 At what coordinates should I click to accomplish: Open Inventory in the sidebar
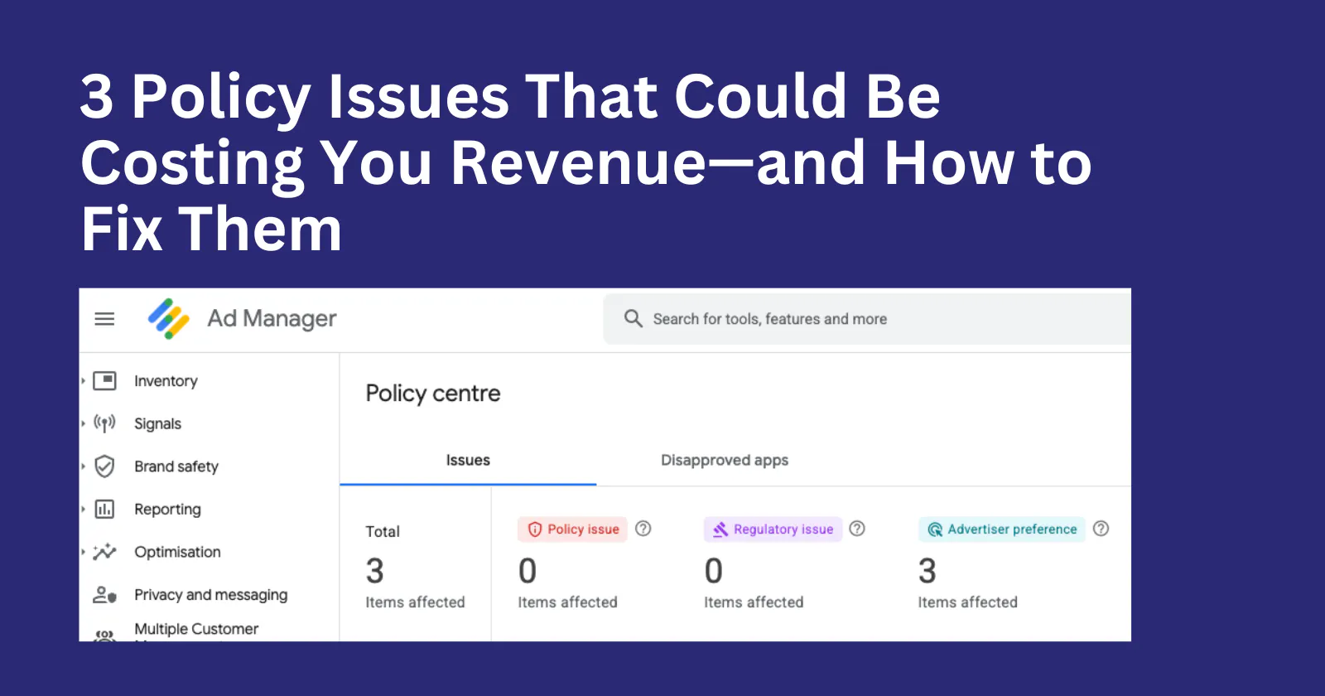(166, 381)
